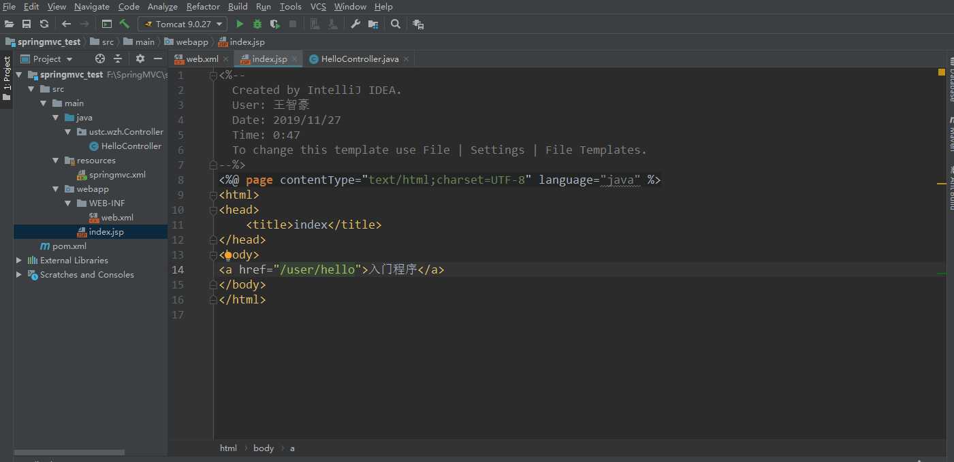Select web.xml under WEB-INF in tree
The height and width of the screenshot is (462, 954).
click(117, 218)
